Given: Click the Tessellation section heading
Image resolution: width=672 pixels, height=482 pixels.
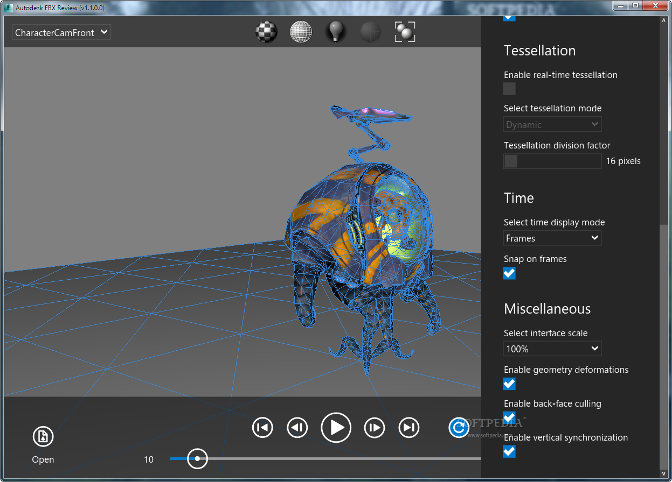Looking at the screenshot, I should [540, 51].
